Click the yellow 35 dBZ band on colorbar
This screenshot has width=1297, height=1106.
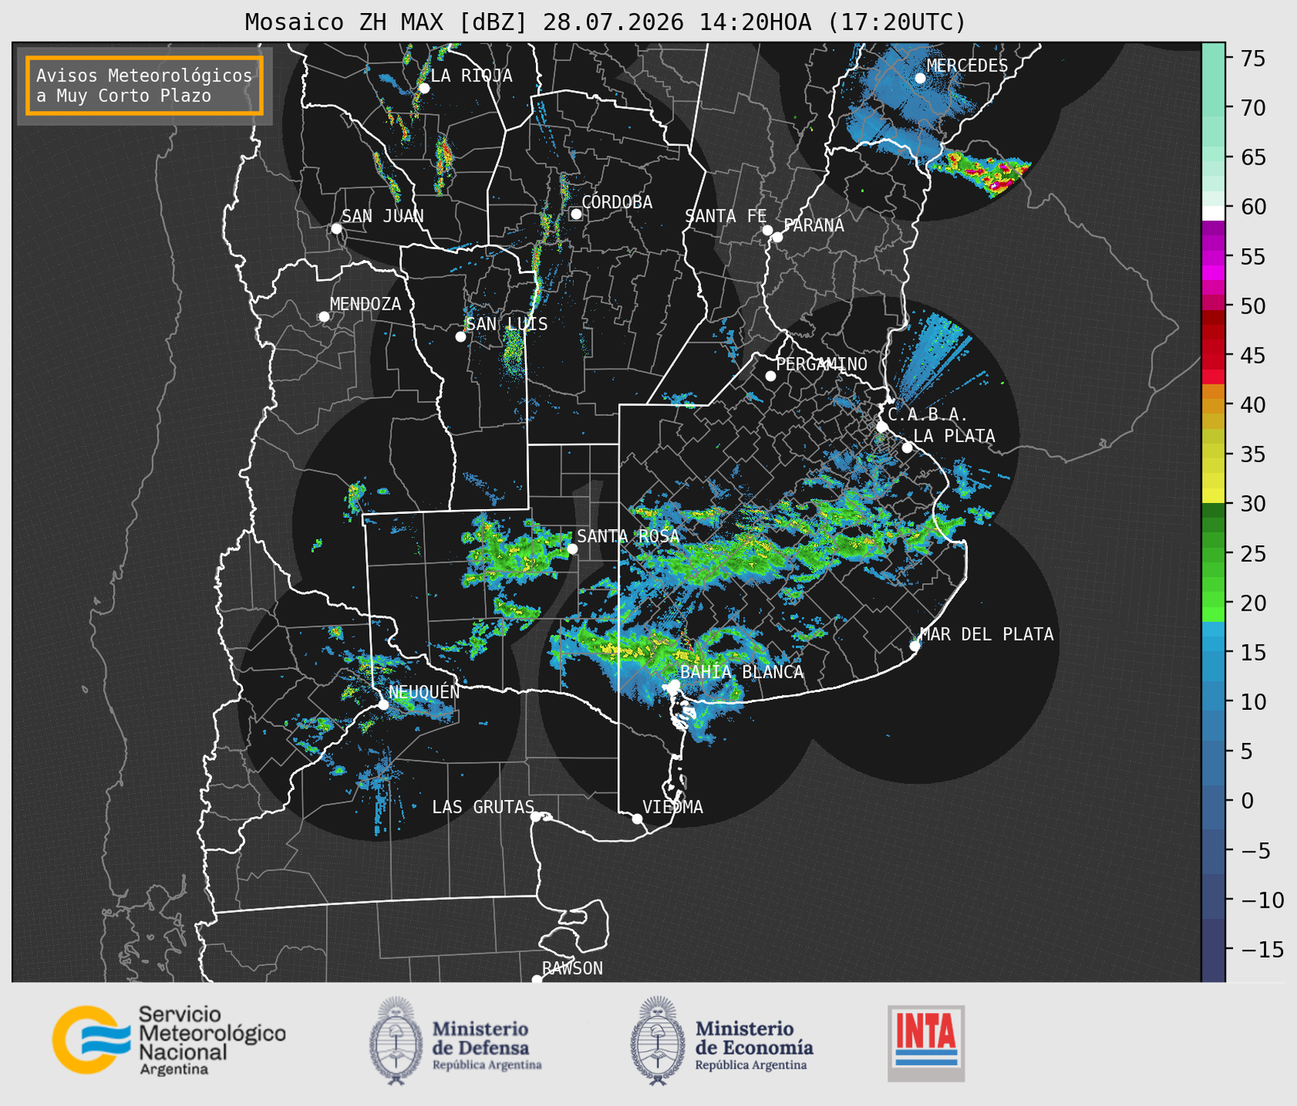pos(1213,455)
